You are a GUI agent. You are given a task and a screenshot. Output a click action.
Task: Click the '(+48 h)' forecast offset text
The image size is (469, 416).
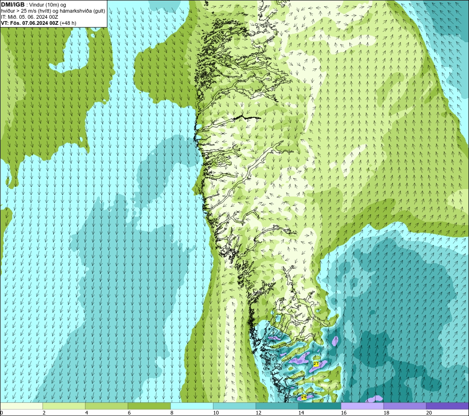pyautogui.click(x=68, y=23)
